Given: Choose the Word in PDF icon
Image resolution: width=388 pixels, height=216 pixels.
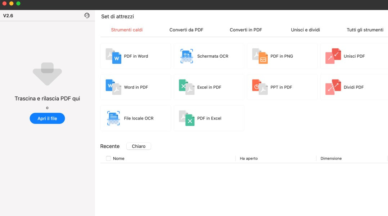Looking at the screenshot, I should (113, 87).
